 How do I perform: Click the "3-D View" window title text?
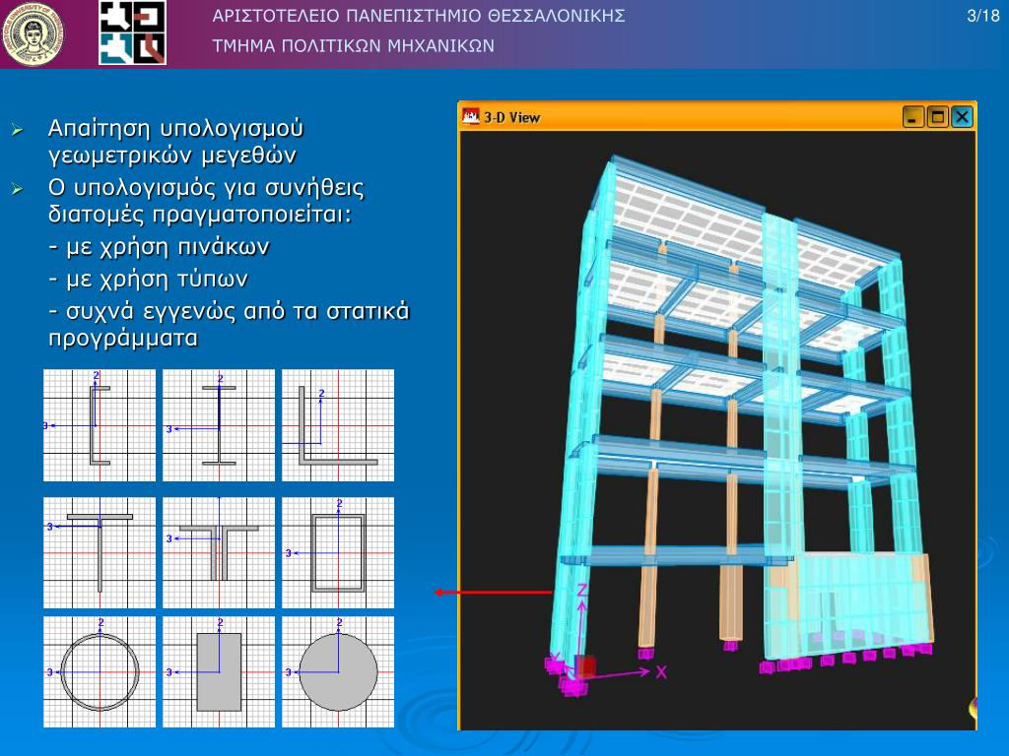(x=512, y=118)
